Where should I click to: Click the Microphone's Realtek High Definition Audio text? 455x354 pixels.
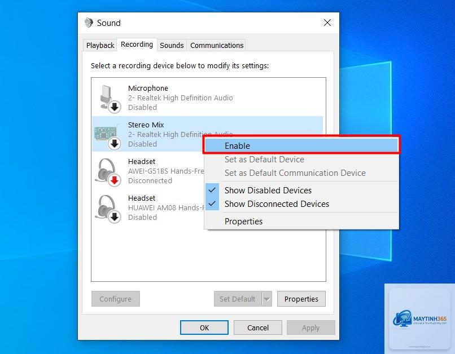point(180,98)
